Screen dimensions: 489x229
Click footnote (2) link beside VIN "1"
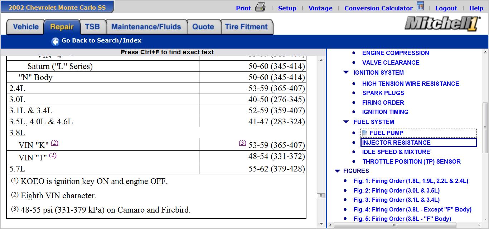53,155
